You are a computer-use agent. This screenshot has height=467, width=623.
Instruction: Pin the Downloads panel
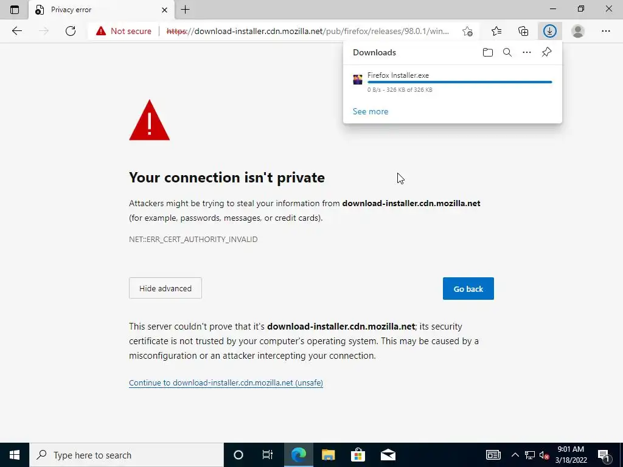coord(547,52)
